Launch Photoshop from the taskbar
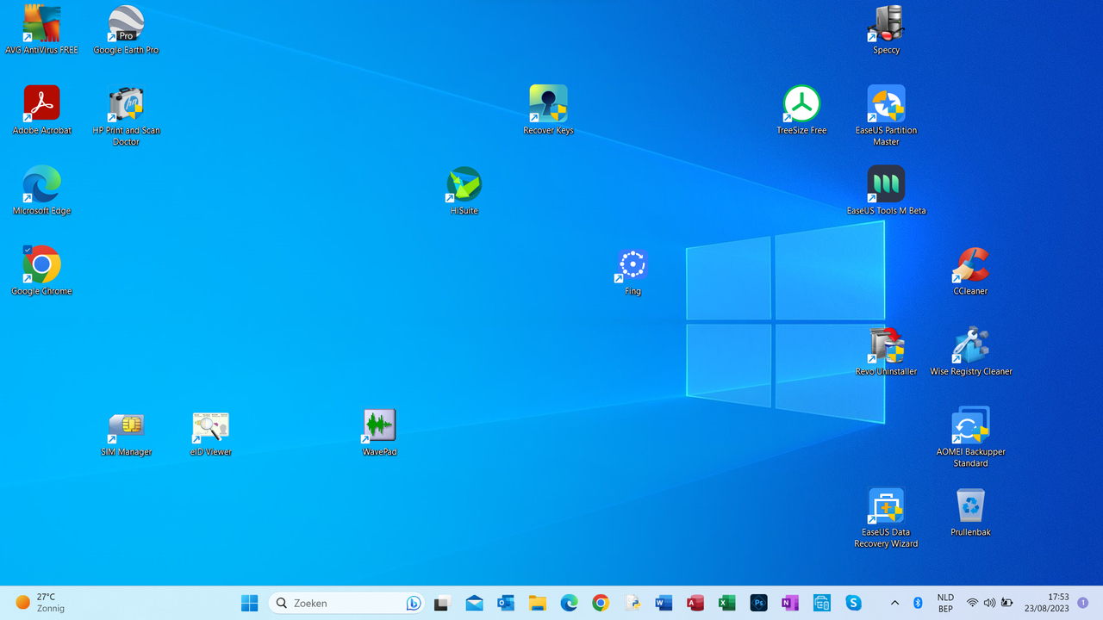Screen dimensions: 1103x620 (758, 603)
